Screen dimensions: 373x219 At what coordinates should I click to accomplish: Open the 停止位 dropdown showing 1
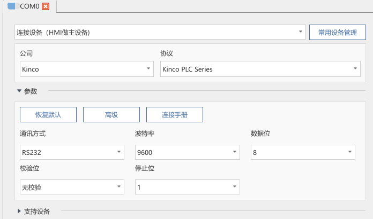(x=188, y=187)
